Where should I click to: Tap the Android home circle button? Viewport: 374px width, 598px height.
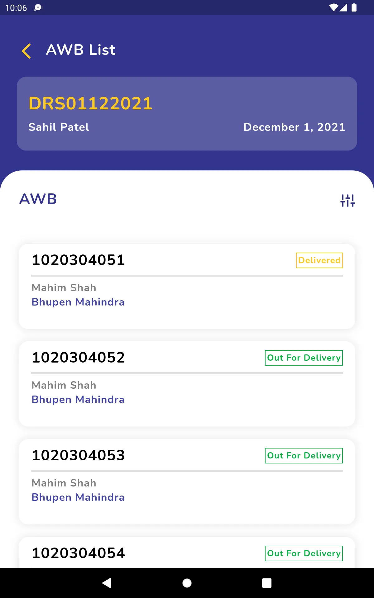click(187, 583)
